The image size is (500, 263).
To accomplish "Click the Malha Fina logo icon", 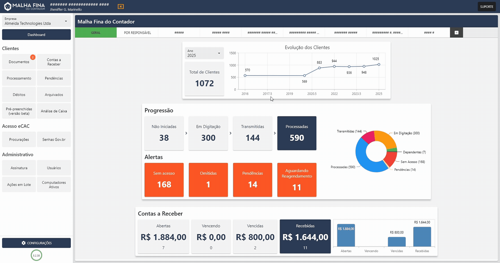I will [8, 6].
